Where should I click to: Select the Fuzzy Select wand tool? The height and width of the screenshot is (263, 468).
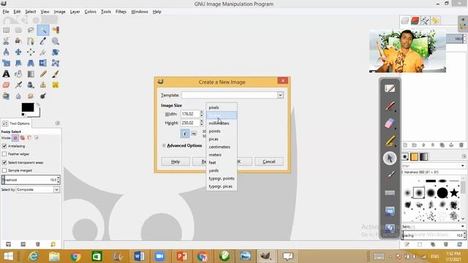pyautogui.click(x=43, y=30)
